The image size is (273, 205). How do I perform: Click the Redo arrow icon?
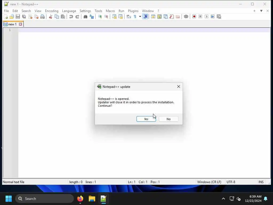point(77,17)
